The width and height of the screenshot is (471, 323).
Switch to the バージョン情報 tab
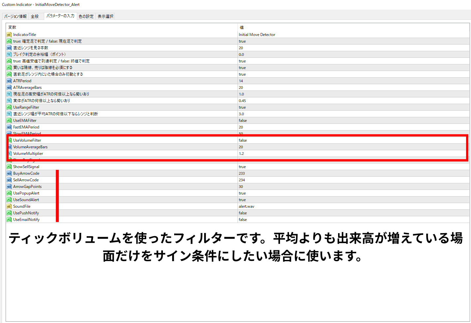point(16,16)
